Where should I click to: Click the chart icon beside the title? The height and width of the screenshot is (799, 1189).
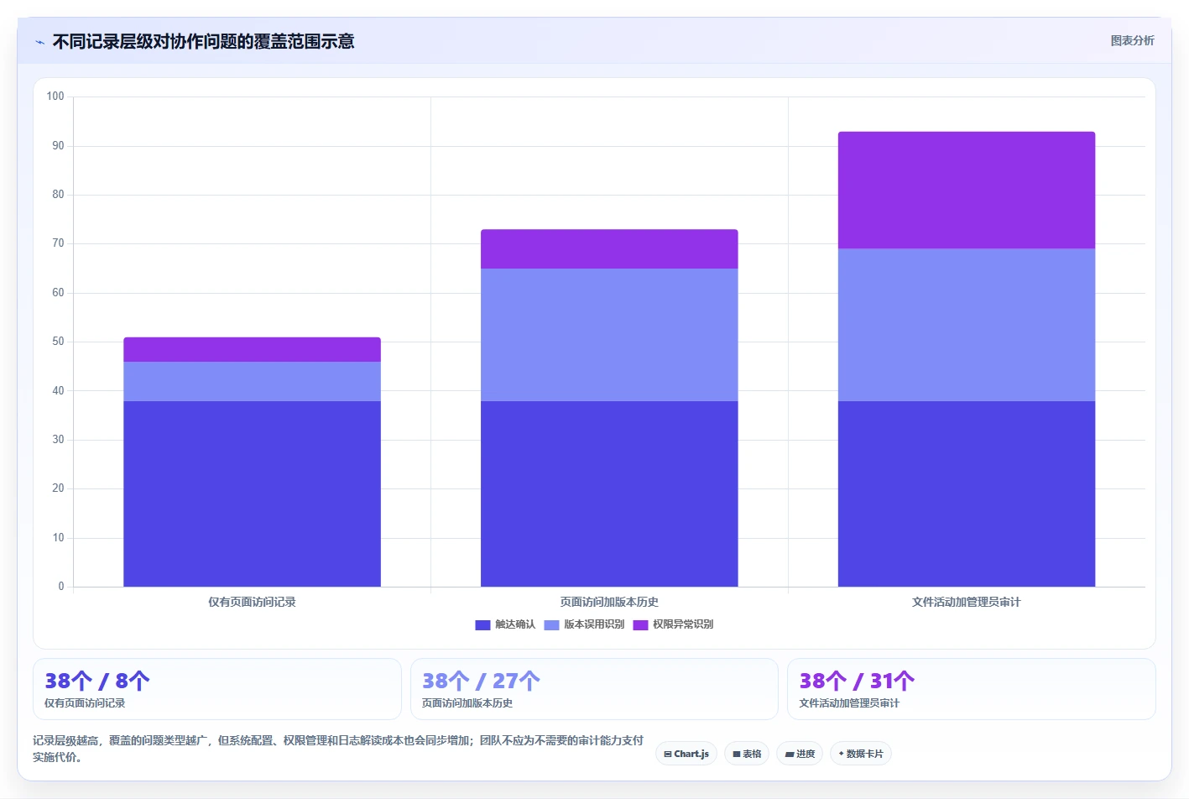click(39, 42)
